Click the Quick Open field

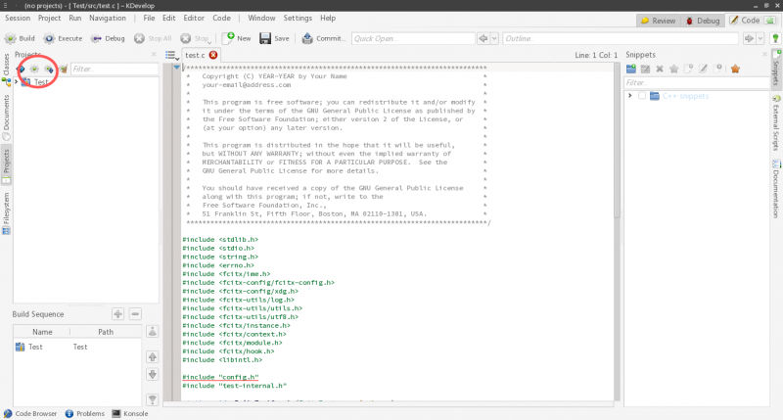[413, 38]
